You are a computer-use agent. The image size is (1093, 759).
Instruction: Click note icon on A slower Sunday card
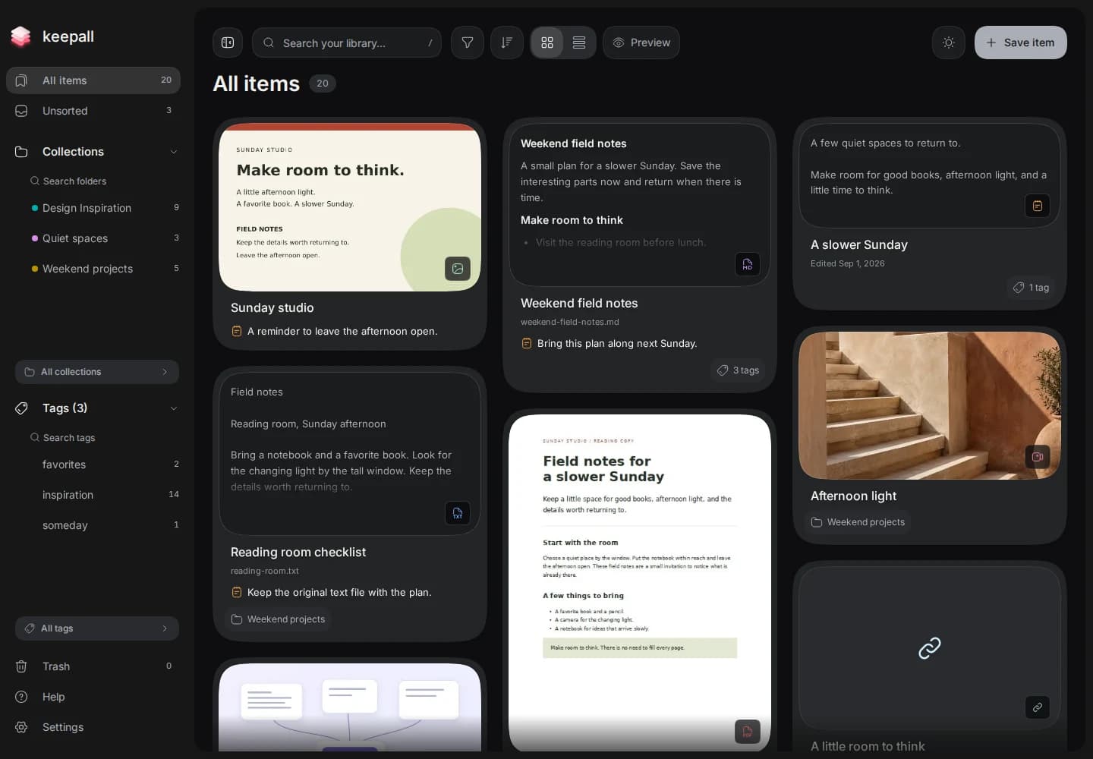pos(1038,206)
